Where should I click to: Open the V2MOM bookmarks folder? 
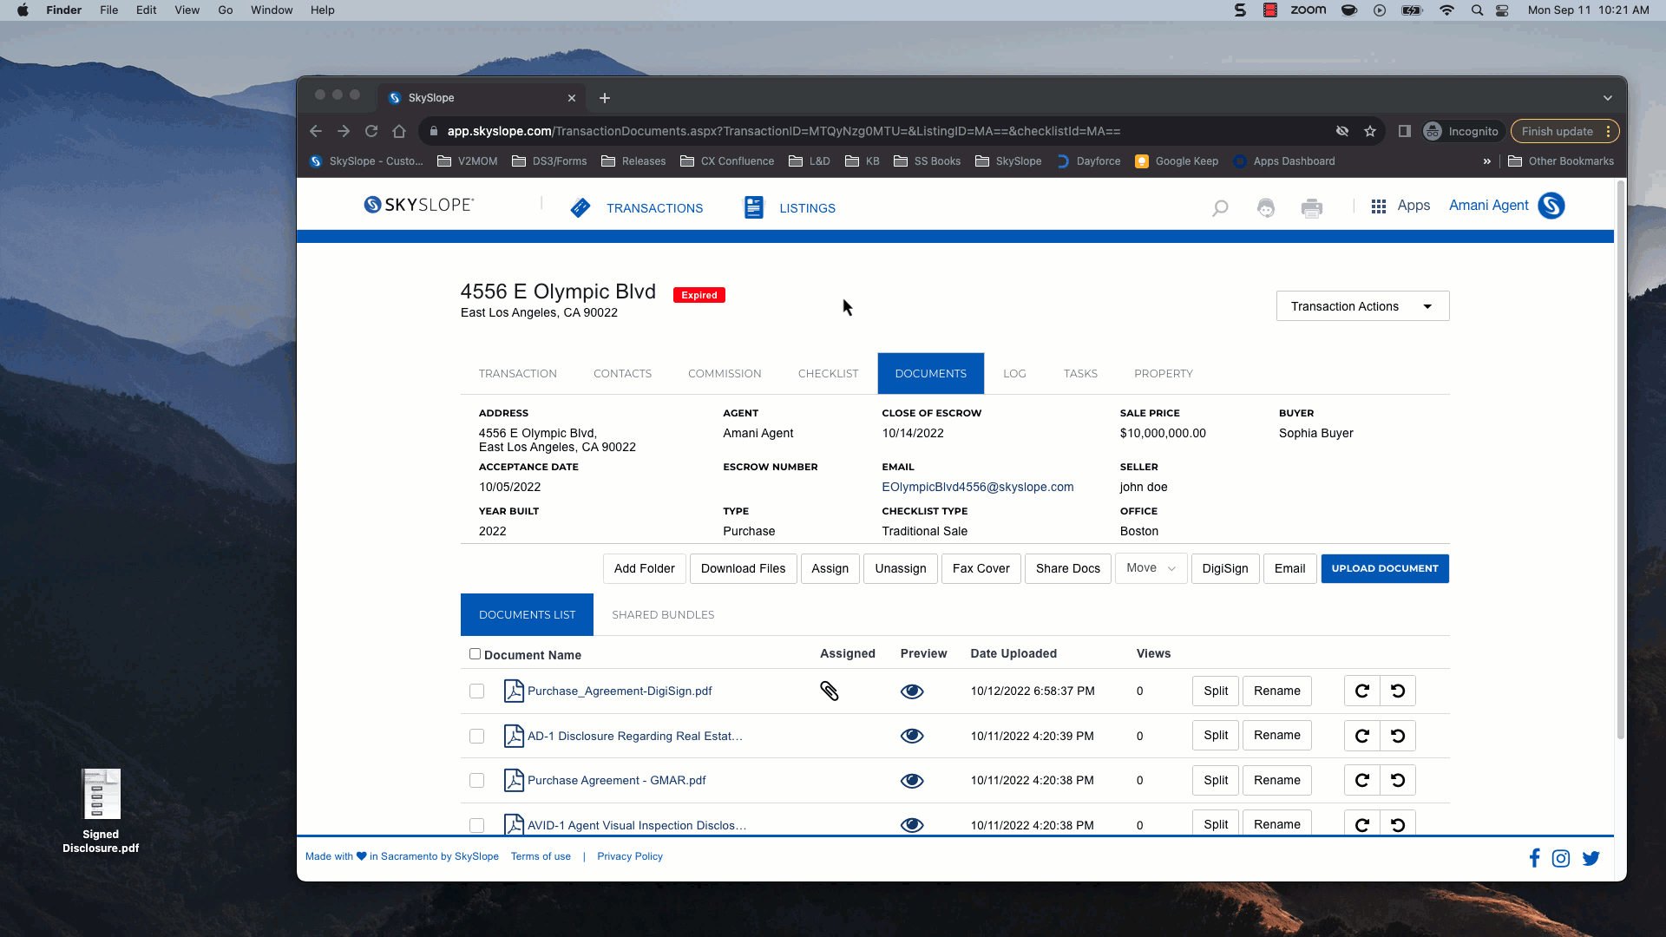(x=467, y=161)
